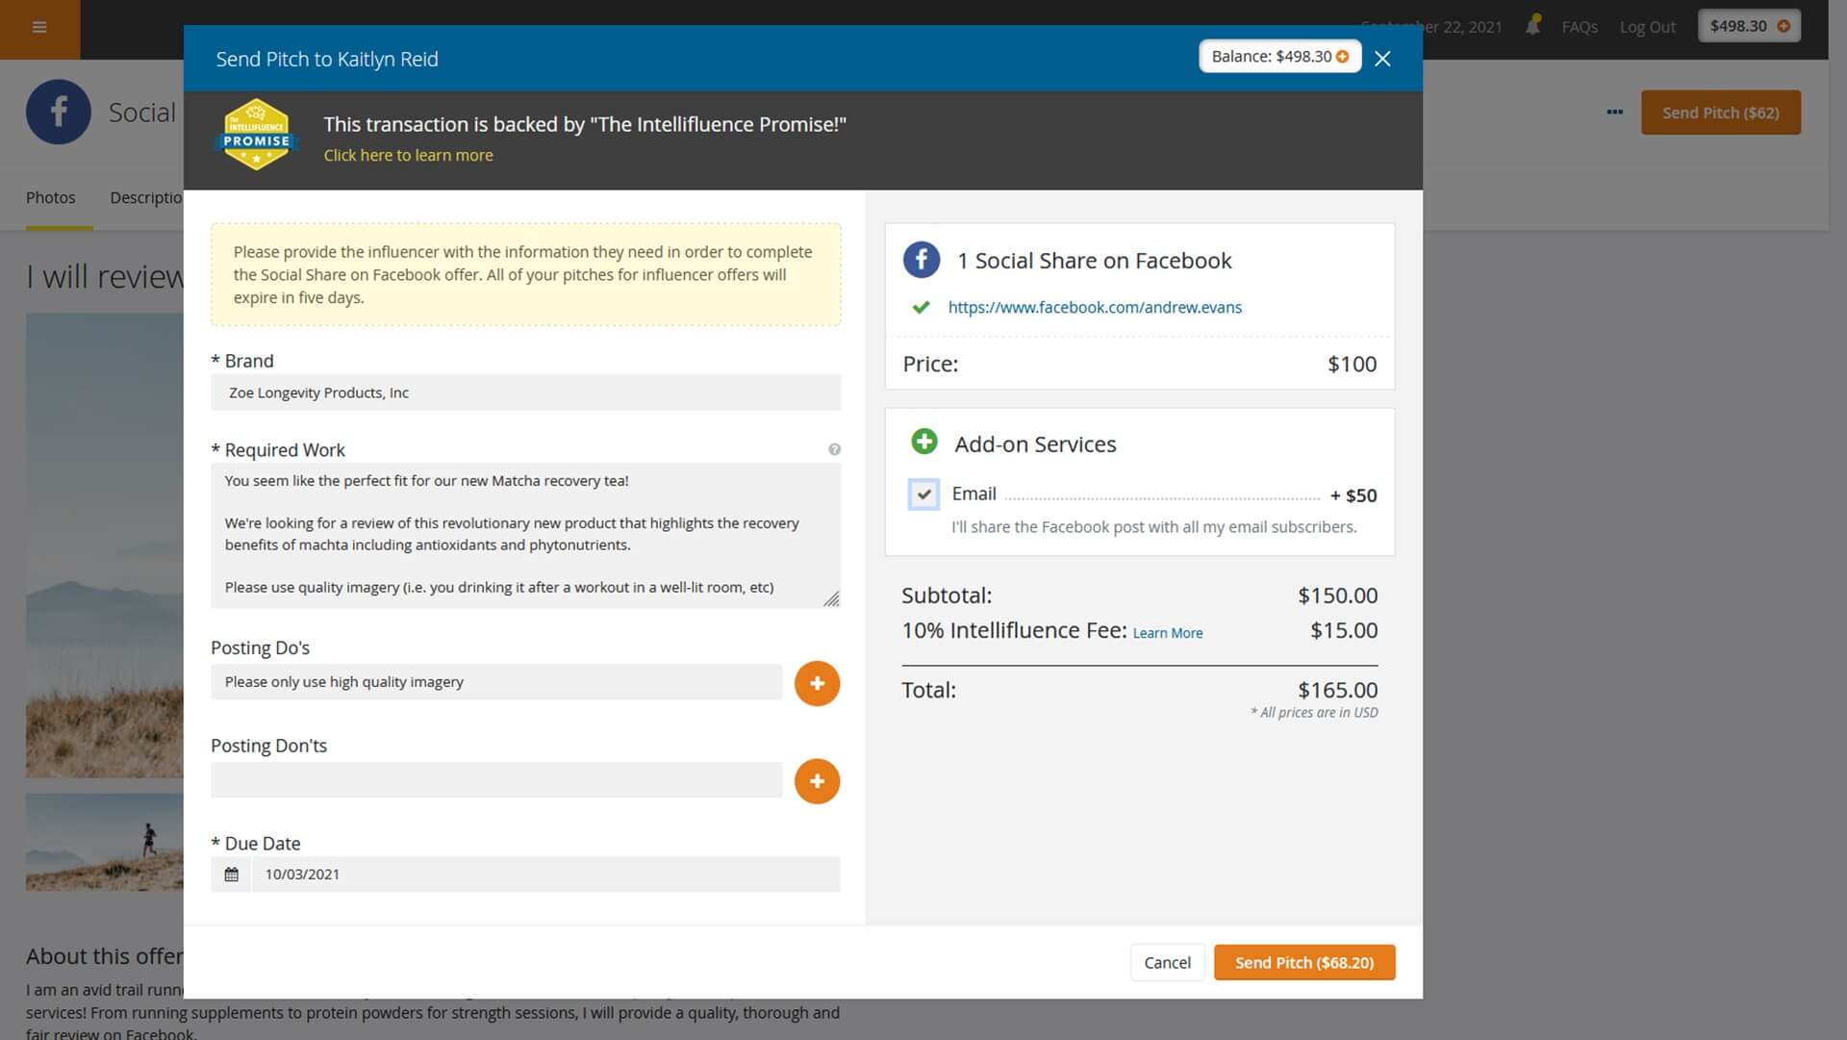Open the hamburger menu icon
The height and width of the screenshot is (1040, 1847).
point(39,27)
